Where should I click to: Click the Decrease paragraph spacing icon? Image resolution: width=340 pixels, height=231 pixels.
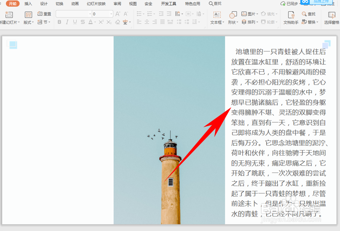click(187, 22)
